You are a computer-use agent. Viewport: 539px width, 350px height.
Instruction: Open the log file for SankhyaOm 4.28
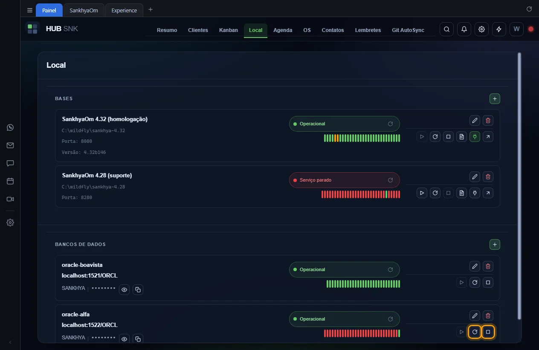pyautogui.click(x=461, y=193)
